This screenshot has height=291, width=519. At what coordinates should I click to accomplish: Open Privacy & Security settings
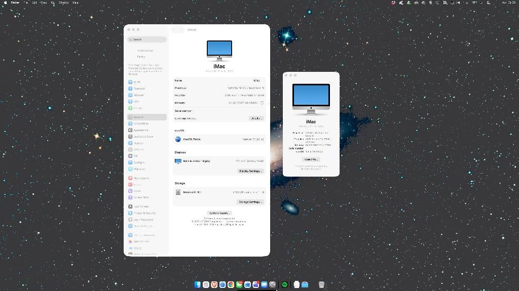pyautogui.click(x=146, y=213)
